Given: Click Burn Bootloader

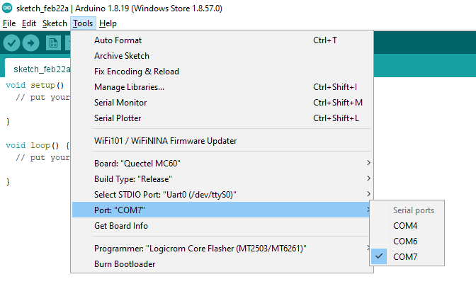Looking at the screenshot, I should click(x=222, y=264).
